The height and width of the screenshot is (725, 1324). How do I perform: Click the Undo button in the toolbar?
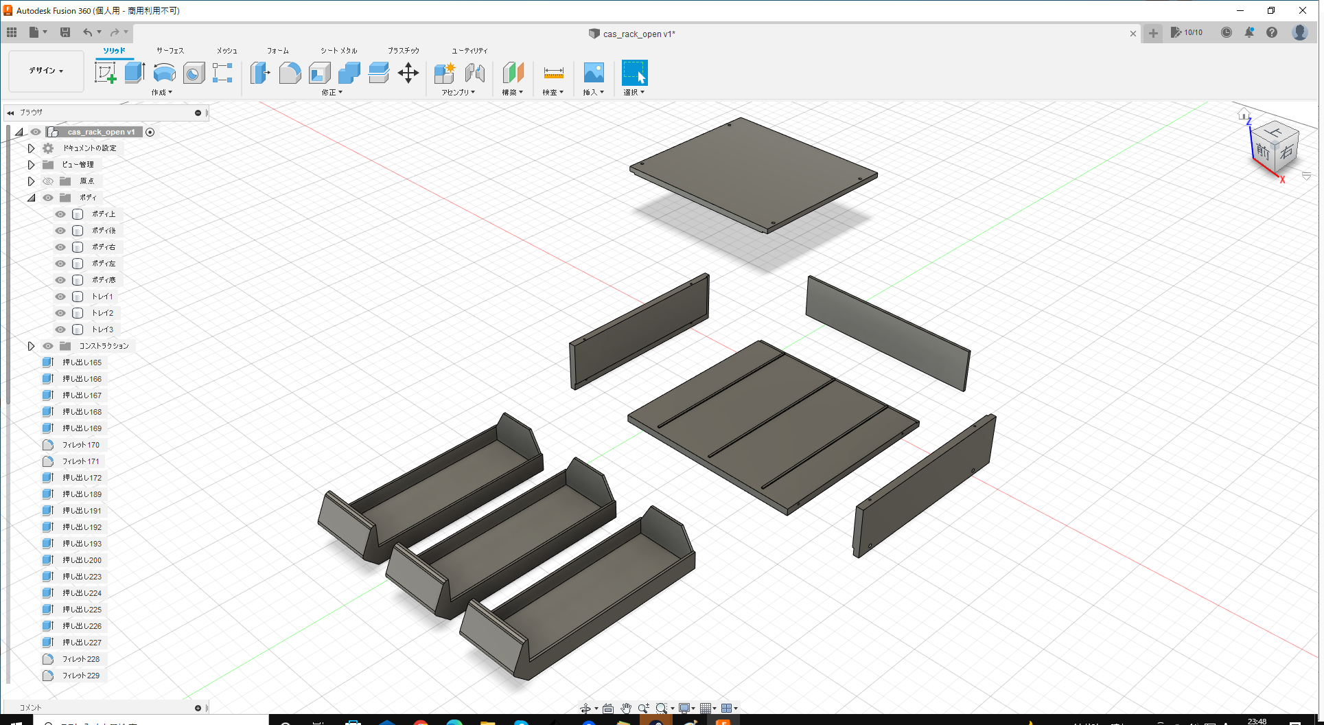(x=88, y=32)
